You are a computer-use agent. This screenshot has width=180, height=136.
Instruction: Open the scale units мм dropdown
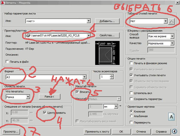pyautogui.click(x=116, y=106)
